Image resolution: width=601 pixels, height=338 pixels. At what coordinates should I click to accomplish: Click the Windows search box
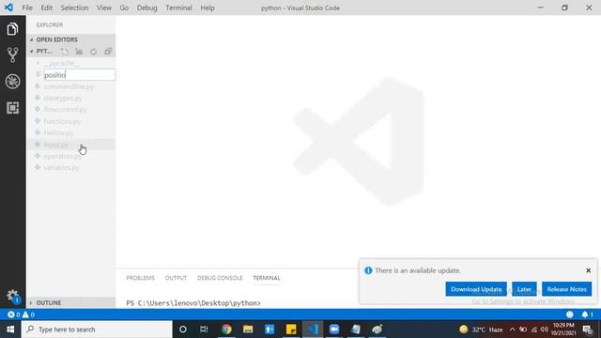point(97,330)
